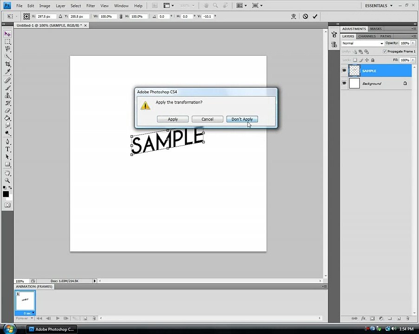Open the File menu
The image size is (419, 334).
pyautogui.click(x=19, y=6)
